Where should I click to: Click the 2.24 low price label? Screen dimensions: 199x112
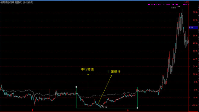click(x=105, y=107)
